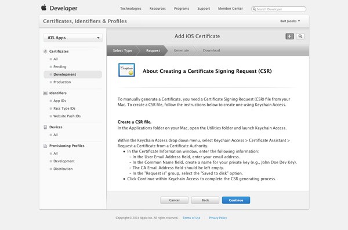Viewport: 348px width, 230px height.
Task: Click the certificate thumbnail image
Action: tap(126, 70)
